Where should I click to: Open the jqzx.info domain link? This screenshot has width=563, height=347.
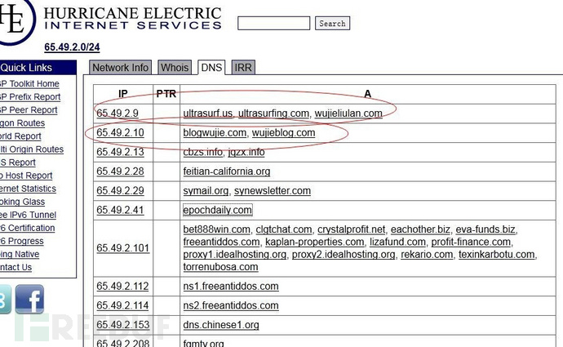click(246, 152)
